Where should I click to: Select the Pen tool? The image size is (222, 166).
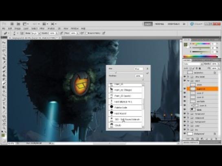point(4,100)
